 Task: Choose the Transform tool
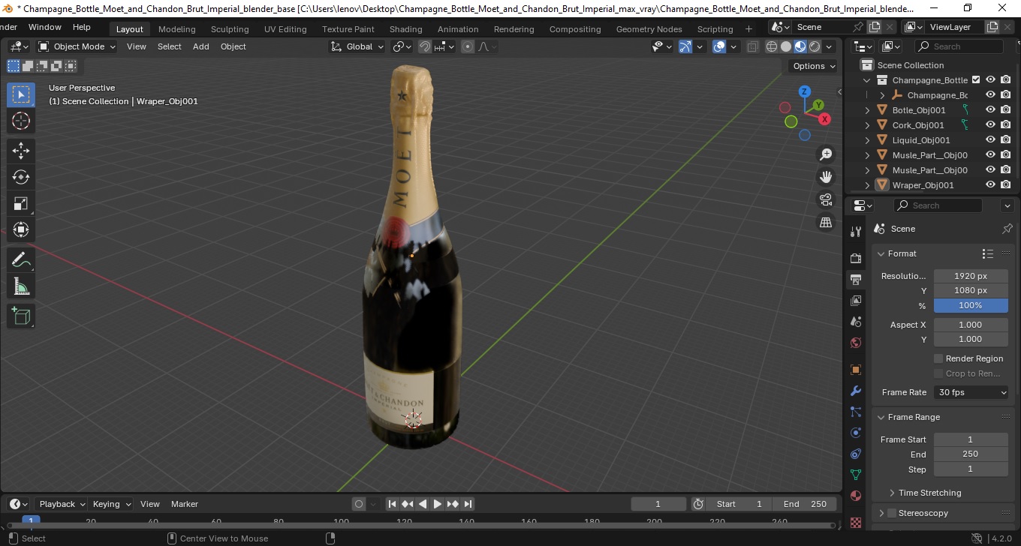[21, 229]
